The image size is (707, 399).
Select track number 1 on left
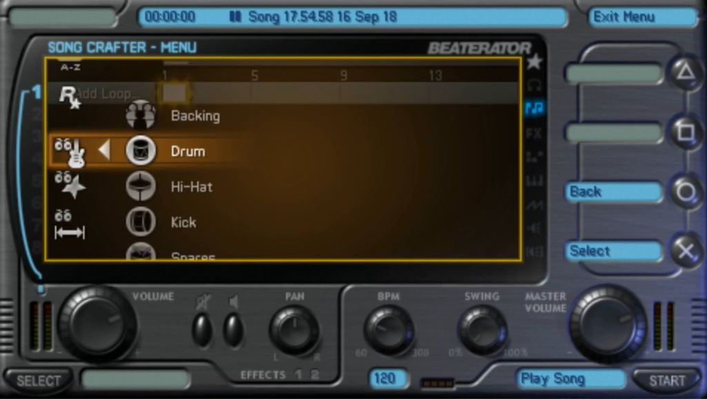(x=37, y=93)
